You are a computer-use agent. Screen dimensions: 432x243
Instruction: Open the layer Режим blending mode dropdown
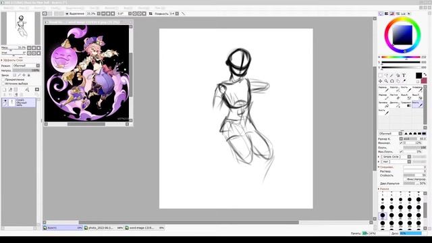(38, 65)
